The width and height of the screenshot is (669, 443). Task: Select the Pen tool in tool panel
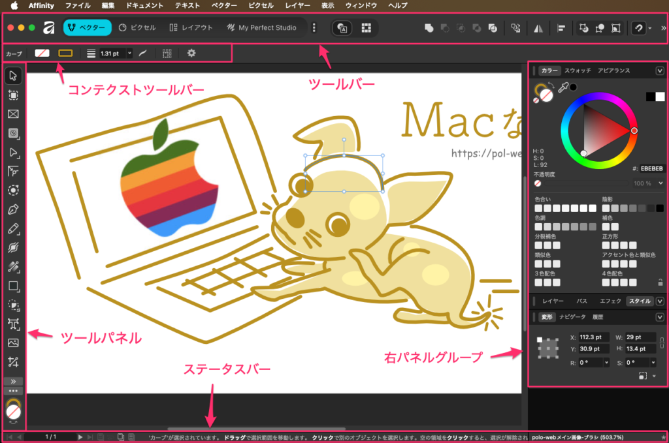point(14,210)
